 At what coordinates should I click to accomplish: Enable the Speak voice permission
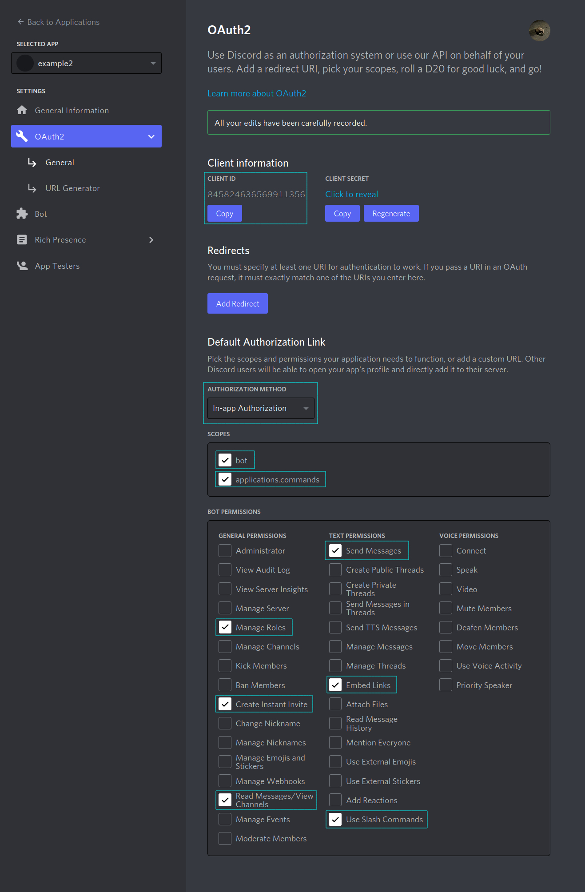click(x=446, y=569)
